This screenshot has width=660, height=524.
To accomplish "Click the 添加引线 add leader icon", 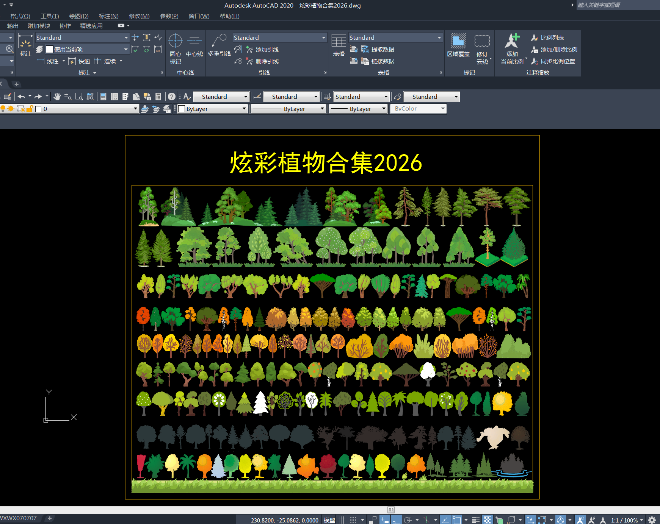I will (x=249, y=49).
